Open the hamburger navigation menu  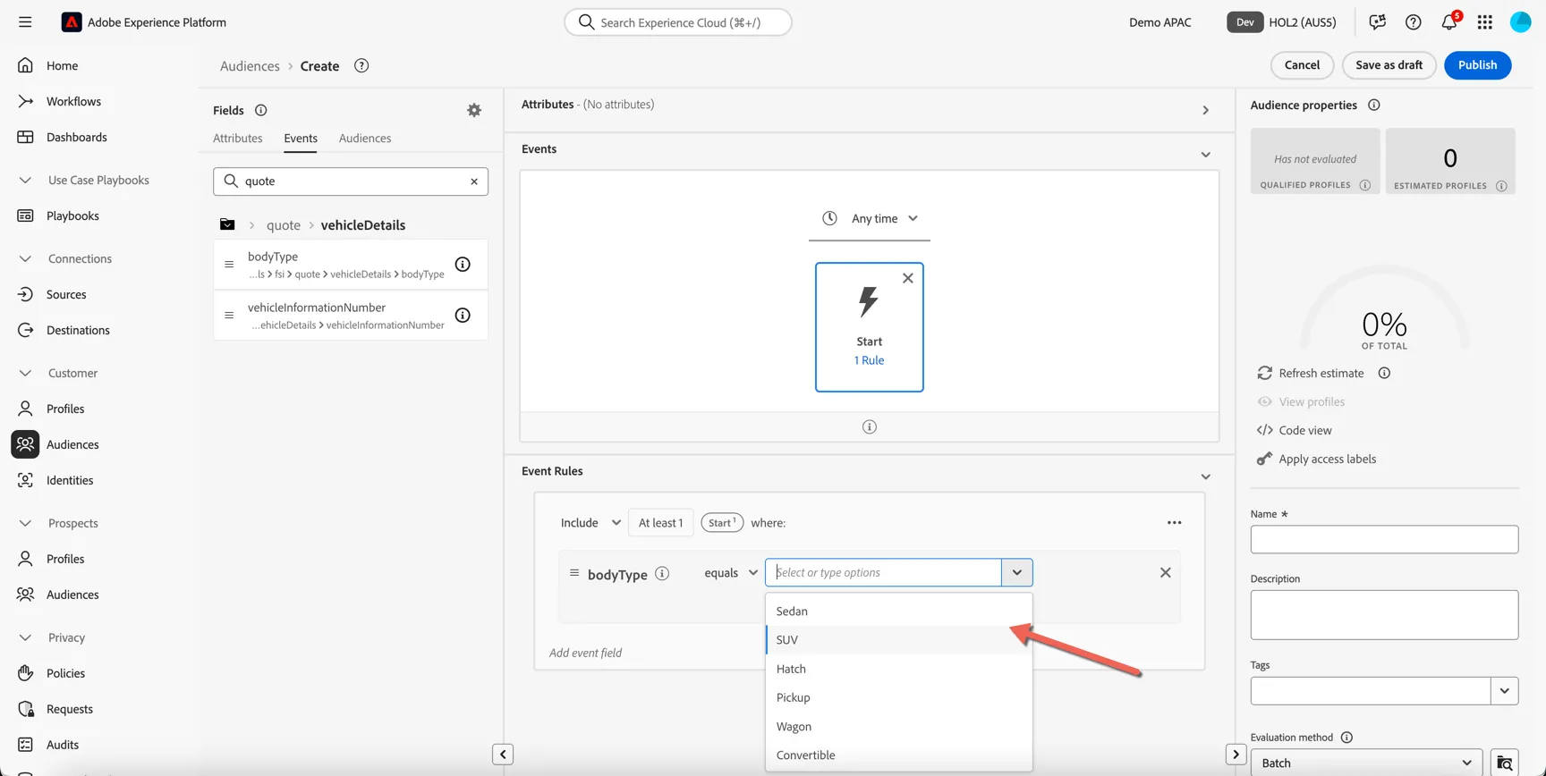pos(25,22)
